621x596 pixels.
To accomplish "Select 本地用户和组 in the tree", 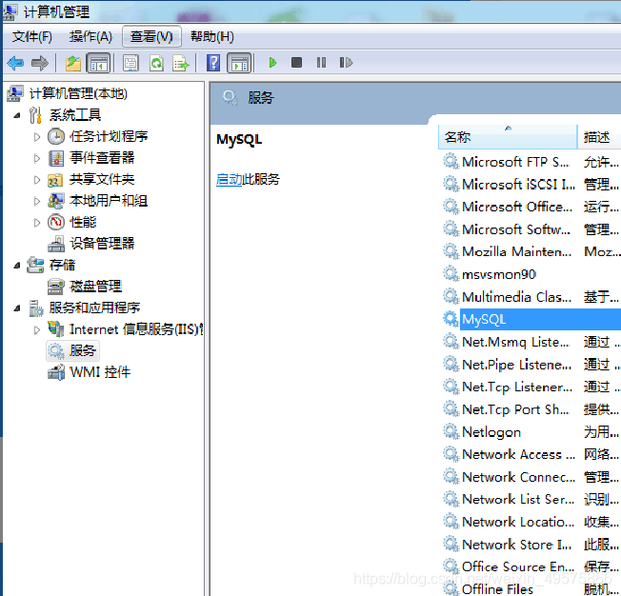I will (109, 201).
